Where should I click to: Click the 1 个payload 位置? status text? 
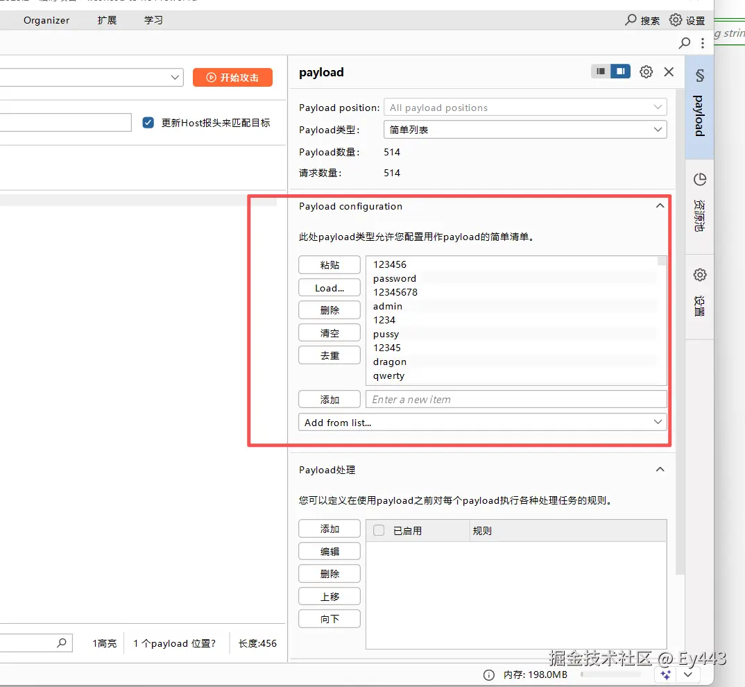click(x=174, y=643)
